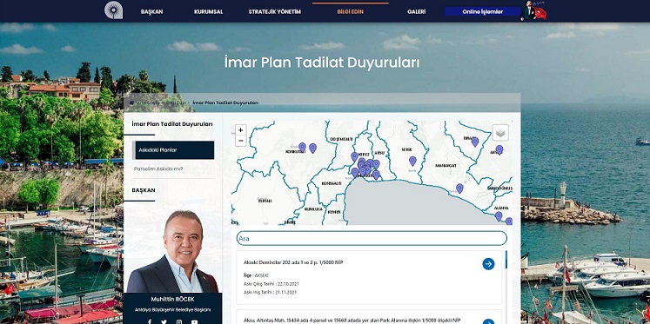The width and height of the screenshot is (650, 324).
Task: Click the DÖŞEMEALTI district label on the map
Action: click(x=342, y=139)
